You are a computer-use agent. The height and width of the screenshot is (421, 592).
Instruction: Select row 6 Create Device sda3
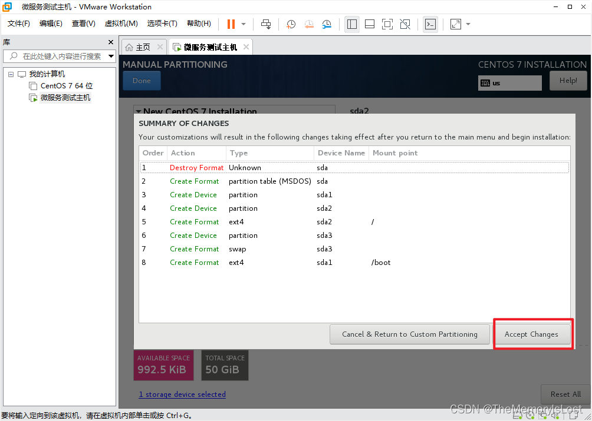(x=354, y=236)
